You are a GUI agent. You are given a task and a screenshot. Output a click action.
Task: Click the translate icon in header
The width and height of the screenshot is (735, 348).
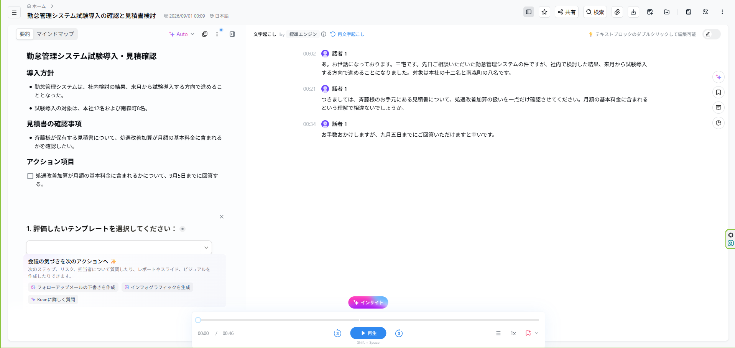coord(705,12)
